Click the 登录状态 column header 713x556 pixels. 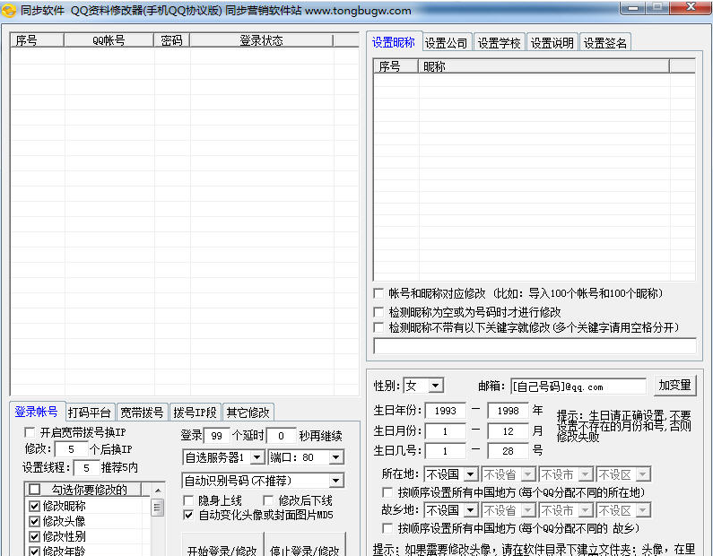[x=262, y=40]
